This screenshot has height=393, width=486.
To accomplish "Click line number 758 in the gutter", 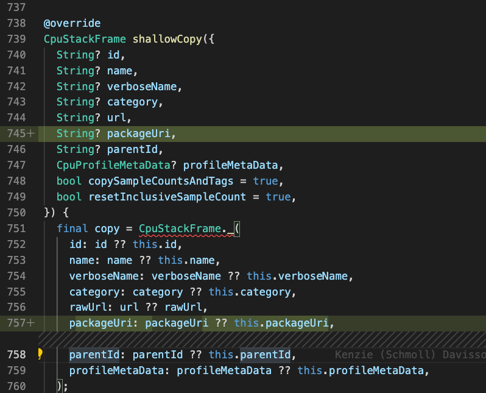I will [x=16, y=355].
